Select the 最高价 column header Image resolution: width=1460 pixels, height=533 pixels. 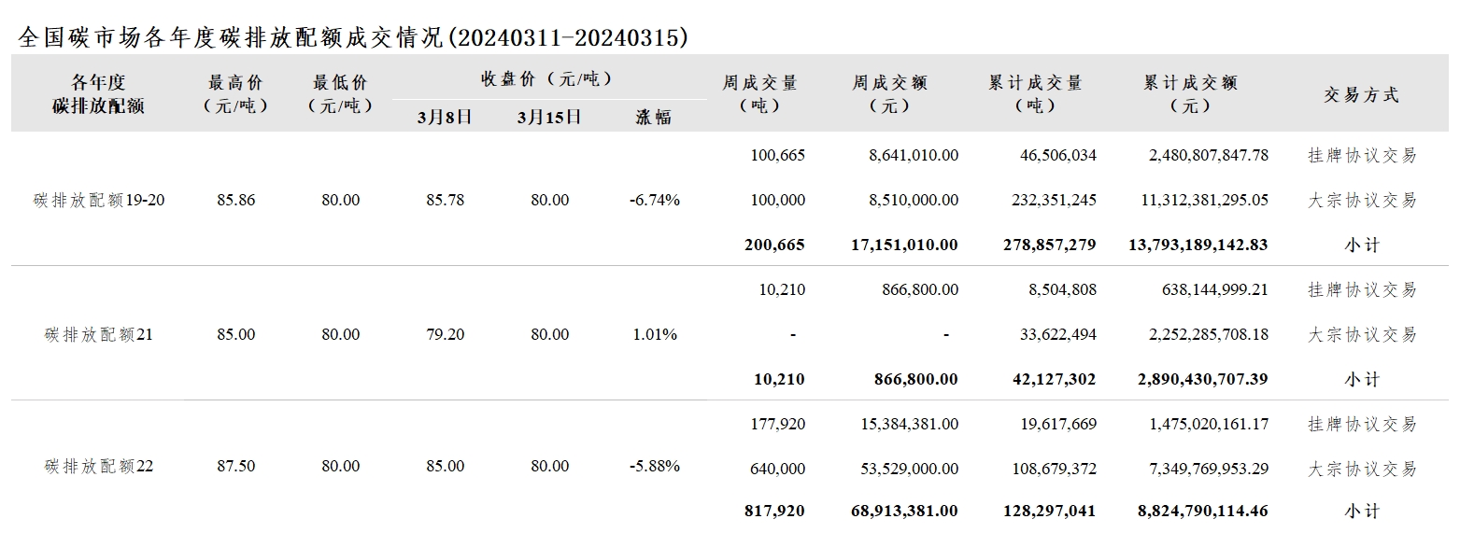click(x=235, y=94)
